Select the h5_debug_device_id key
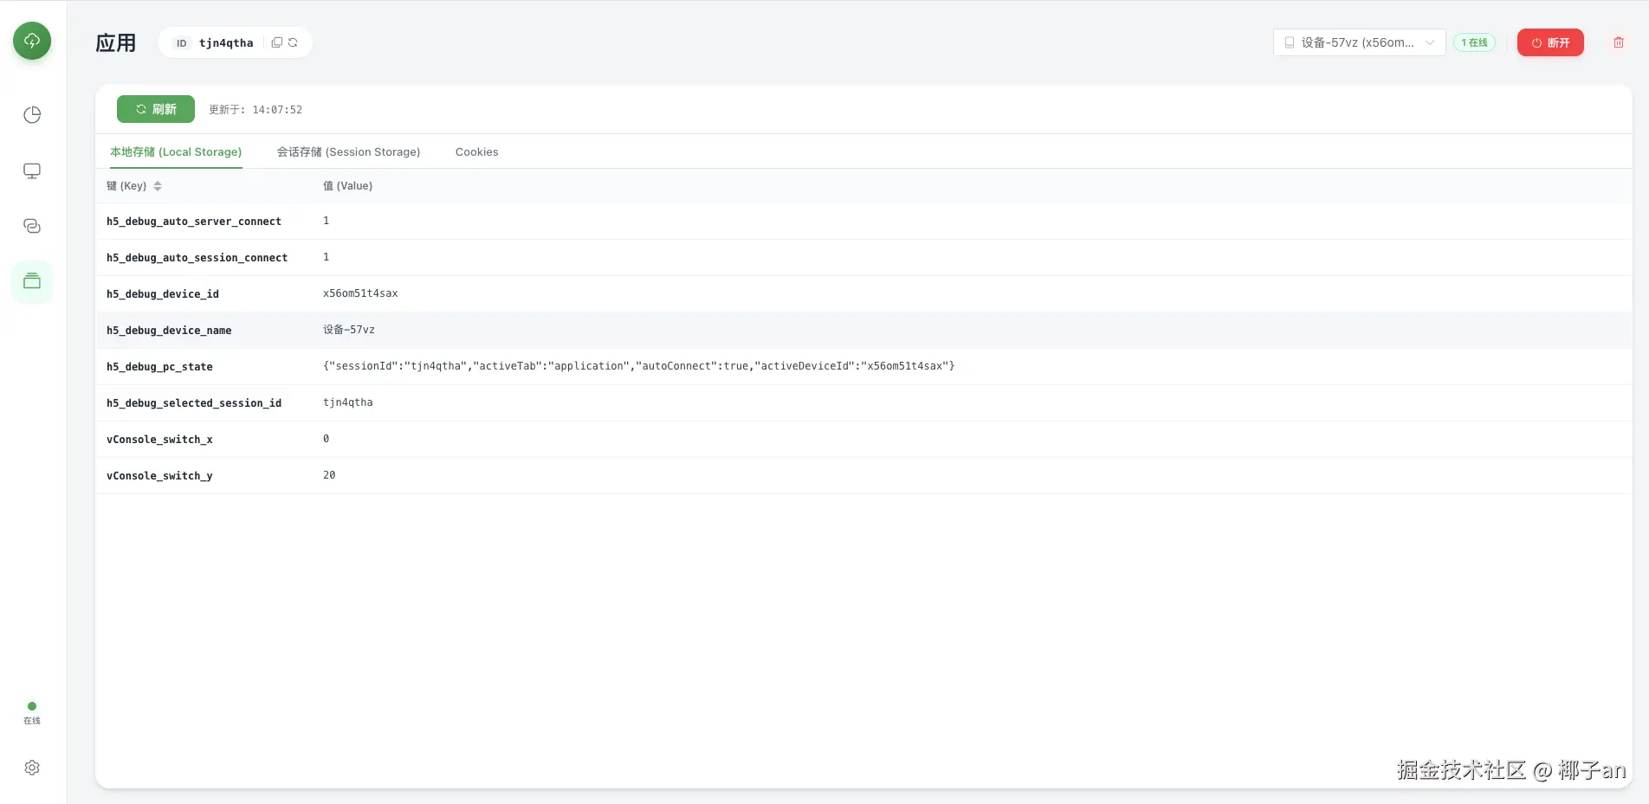1649x804 pixels. pyautogui.click(x=163, y=294)
